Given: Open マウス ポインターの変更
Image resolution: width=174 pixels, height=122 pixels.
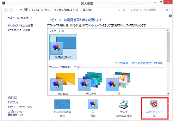Looking at the screenshot, I should tap(19, 30).
